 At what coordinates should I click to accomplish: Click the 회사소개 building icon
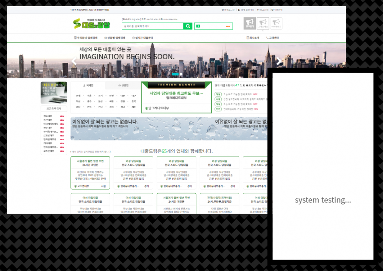[248, 37]
